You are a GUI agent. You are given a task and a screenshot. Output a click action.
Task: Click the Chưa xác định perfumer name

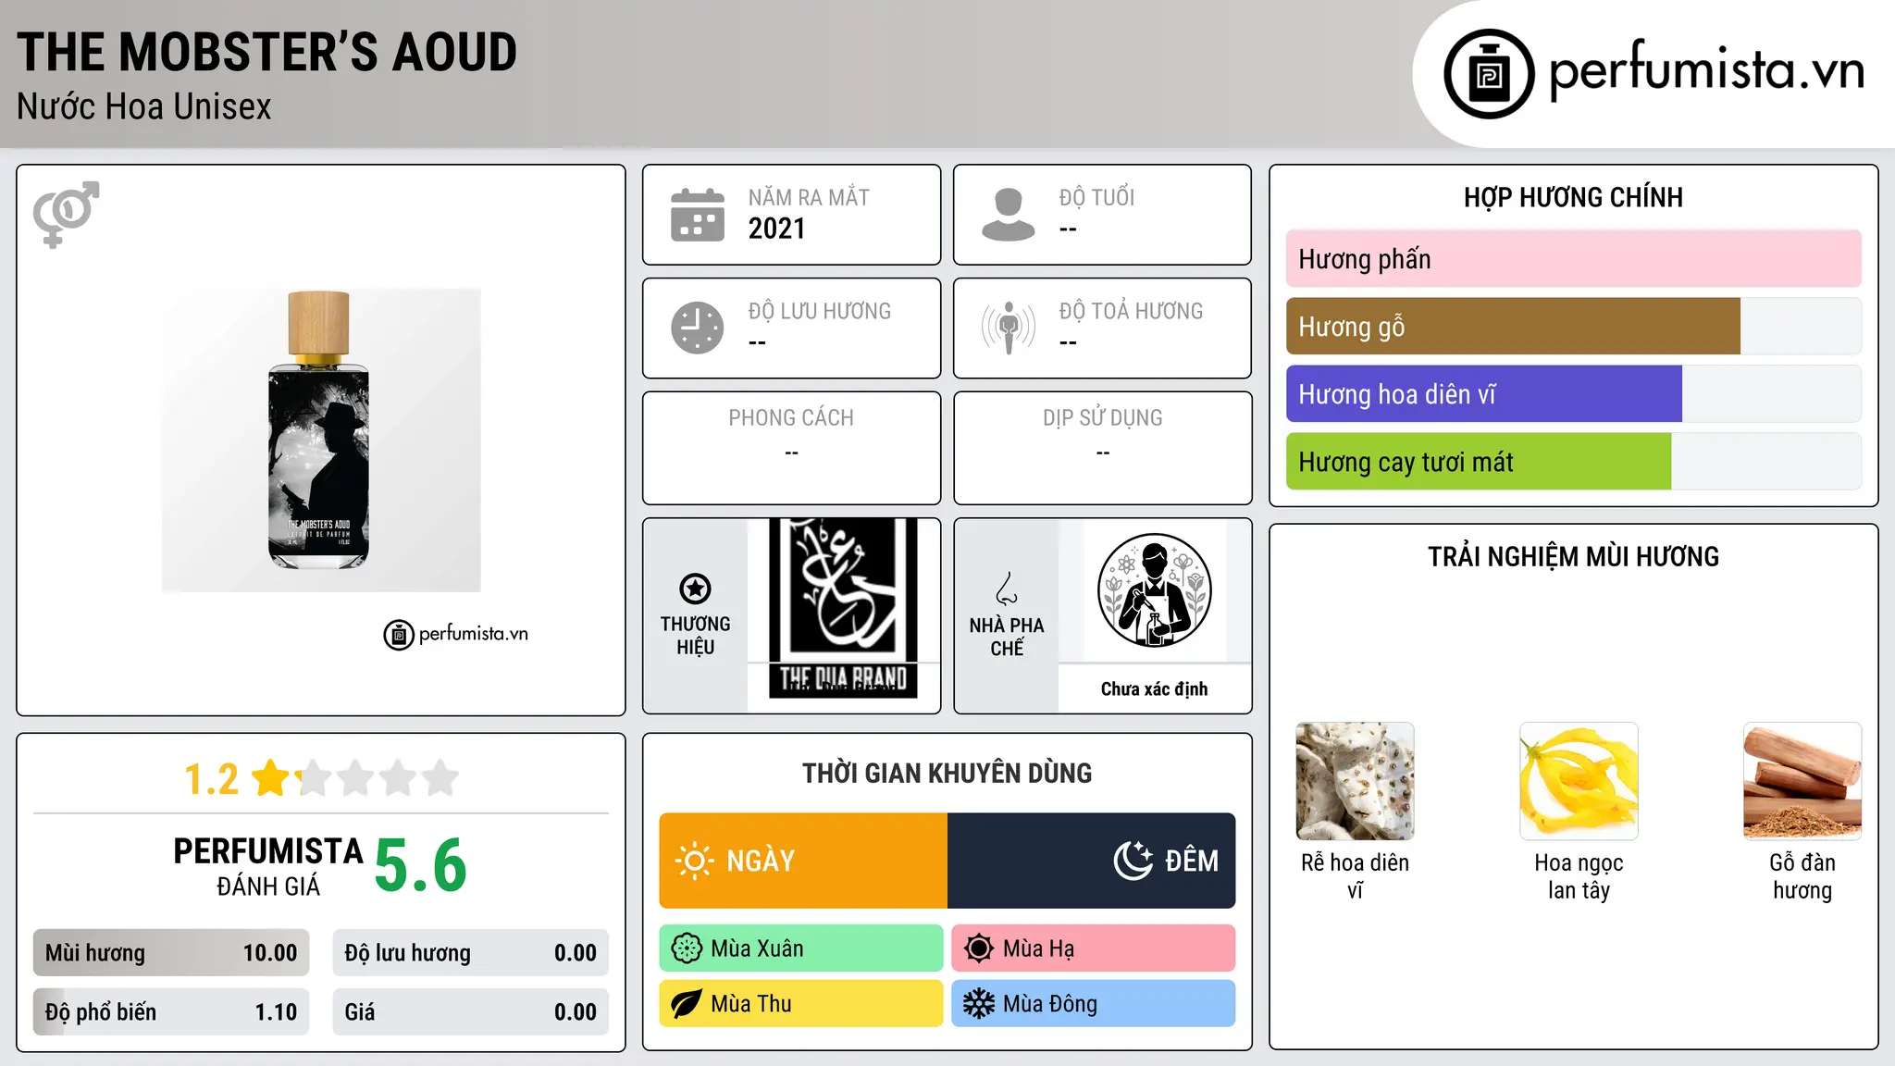pyautogui.click(x=1155, y=689)
